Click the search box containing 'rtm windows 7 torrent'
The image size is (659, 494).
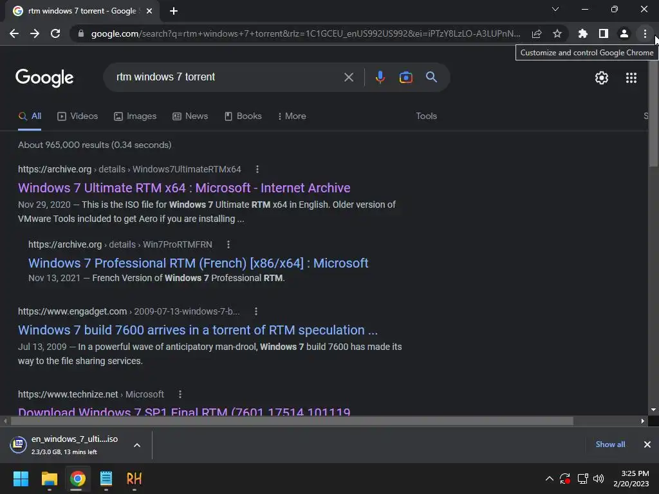[227, 77]
